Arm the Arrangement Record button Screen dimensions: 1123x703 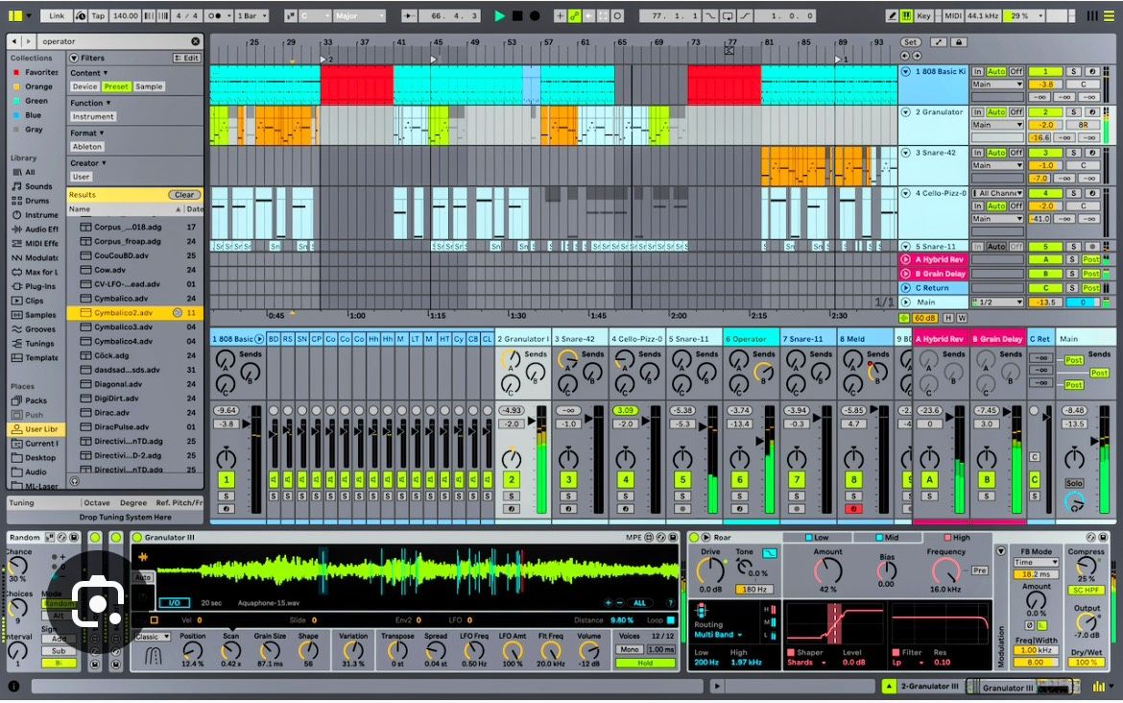pos(535,15)
